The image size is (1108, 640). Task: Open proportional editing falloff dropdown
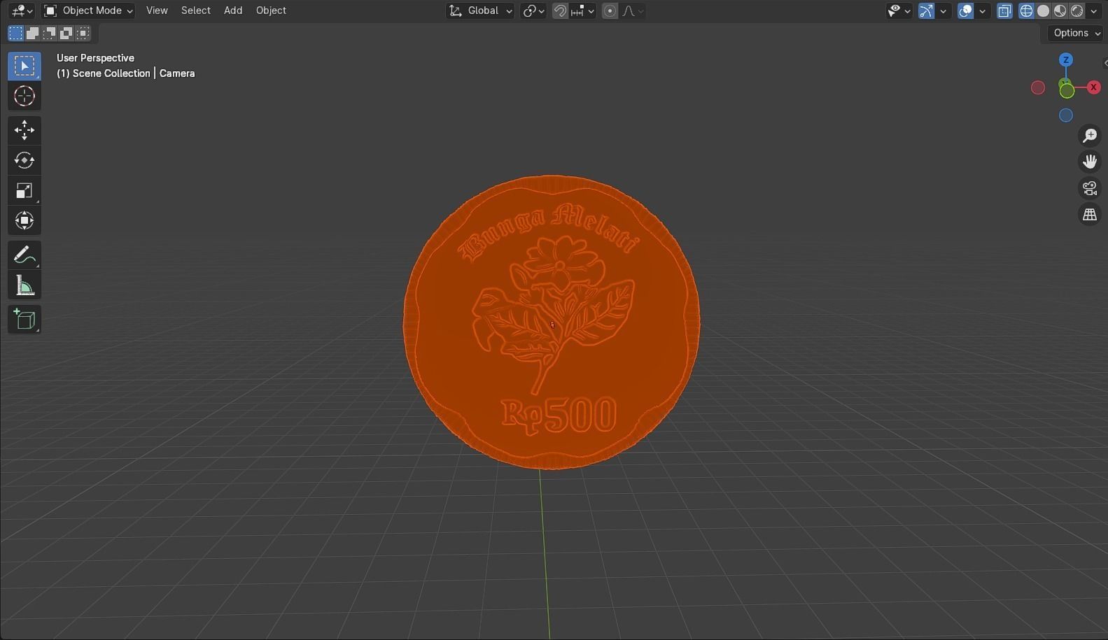(x=633, y=10)
